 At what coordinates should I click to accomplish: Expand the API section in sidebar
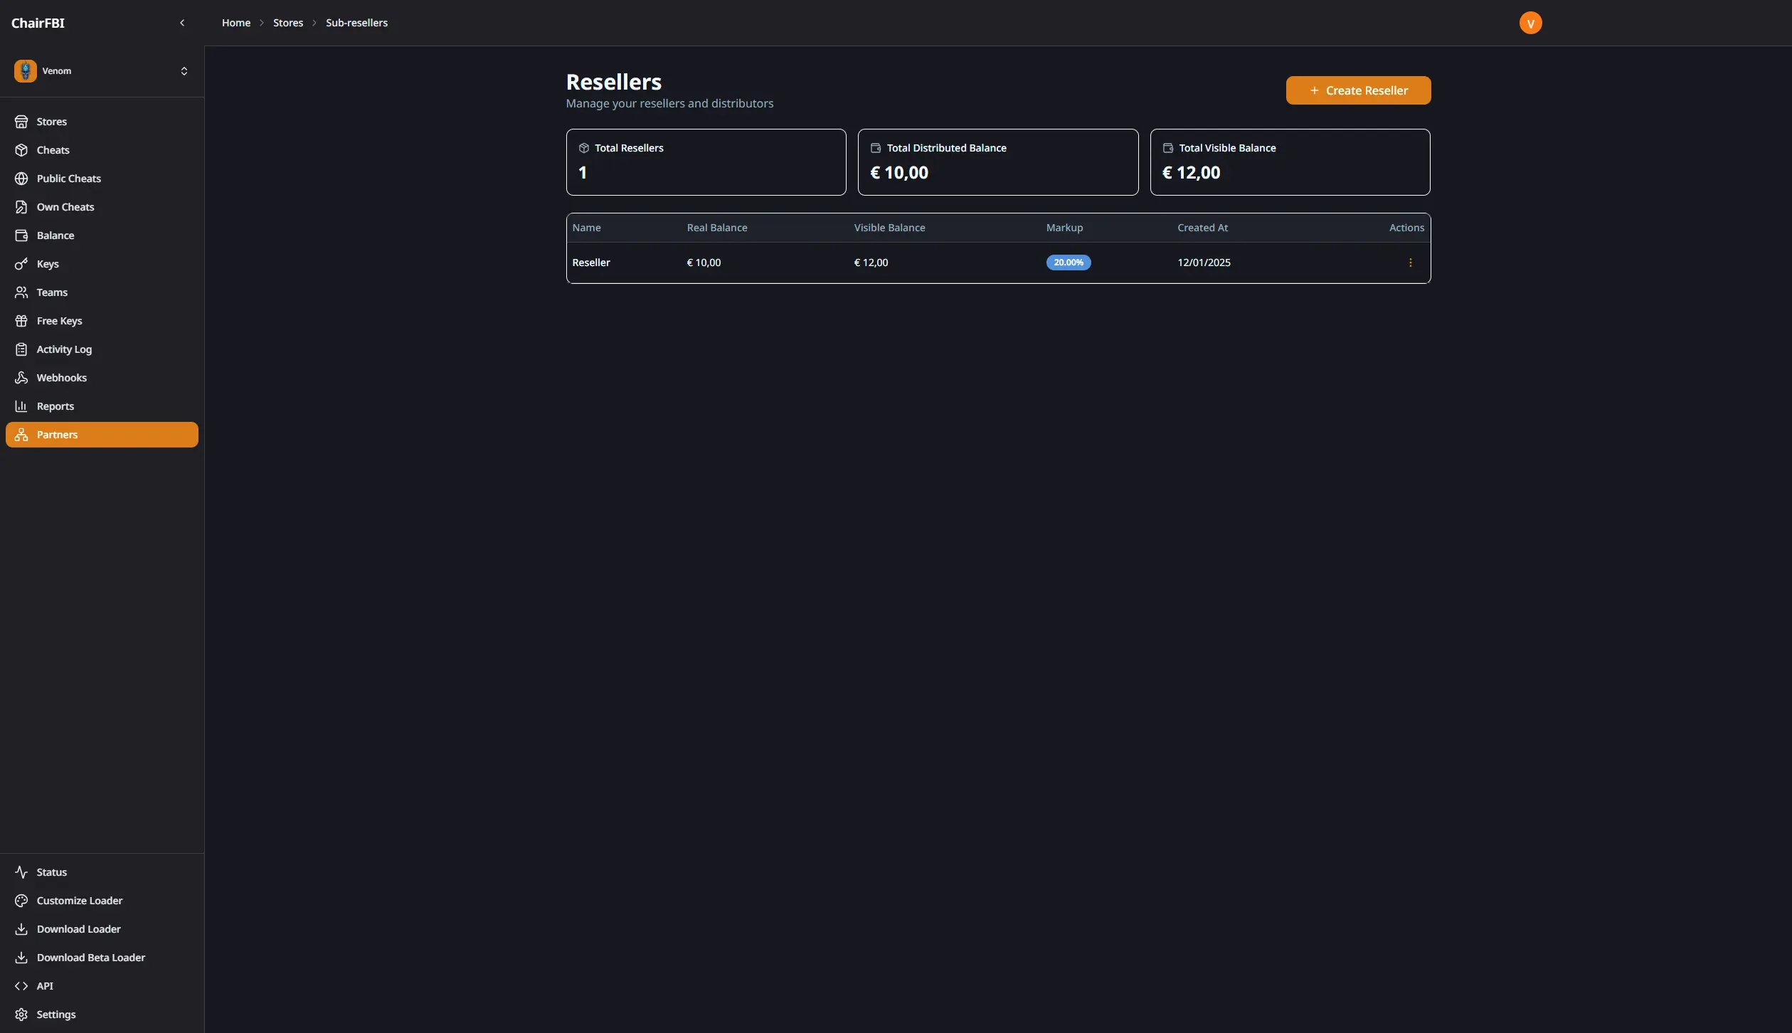click(44, 986)
